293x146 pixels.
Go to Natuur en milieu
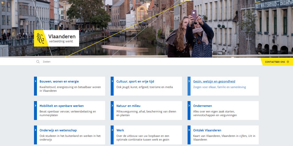click(x=128, y=106)
